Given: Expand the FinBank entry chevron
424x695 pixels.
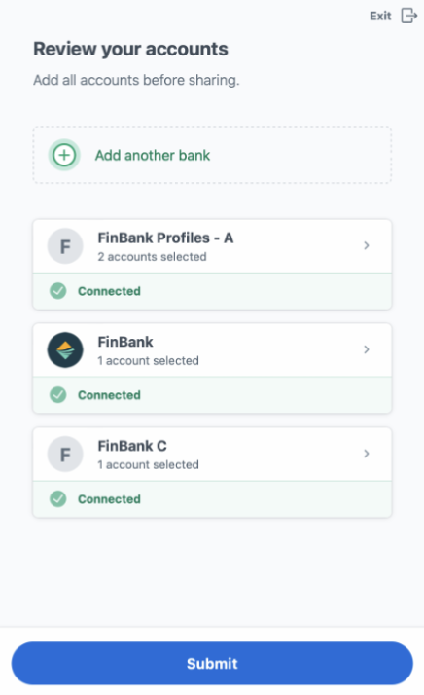Looking at the screenshot, I should coord(367,349).
